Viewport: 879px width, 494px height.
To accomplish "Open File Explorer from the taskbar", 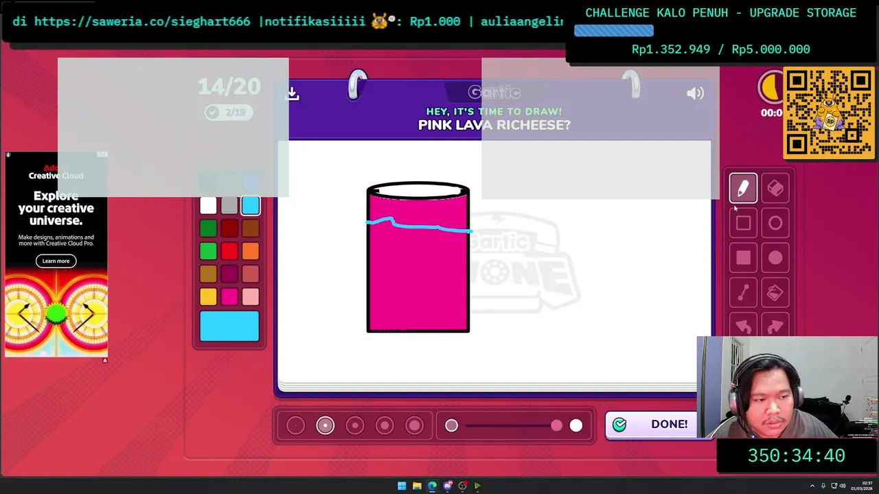I will pos(417,486).
